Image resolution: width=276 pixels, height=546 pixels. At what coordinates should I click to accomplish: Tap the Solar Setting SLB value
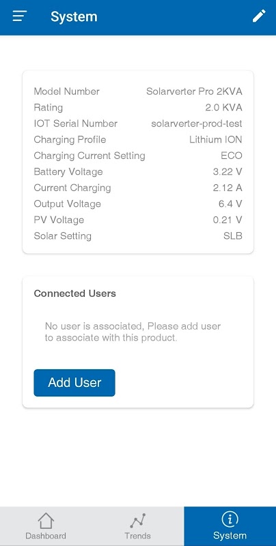click(233, 235)
